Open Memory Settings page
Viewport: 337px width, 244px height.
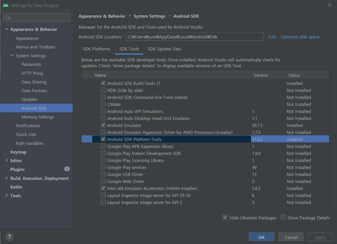point(38,117)
